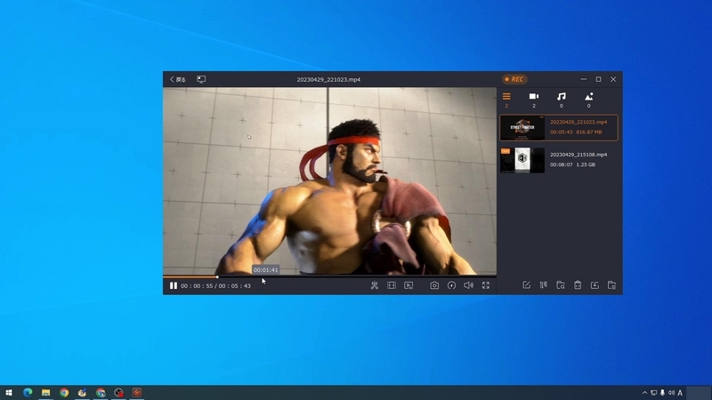Click the 20230429_215108.mp4 file name

(x=578, y=155)
